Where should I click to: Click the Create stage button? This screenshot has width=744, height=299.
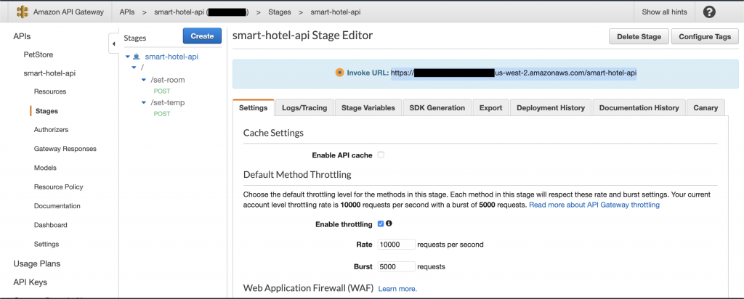point(202,36)
